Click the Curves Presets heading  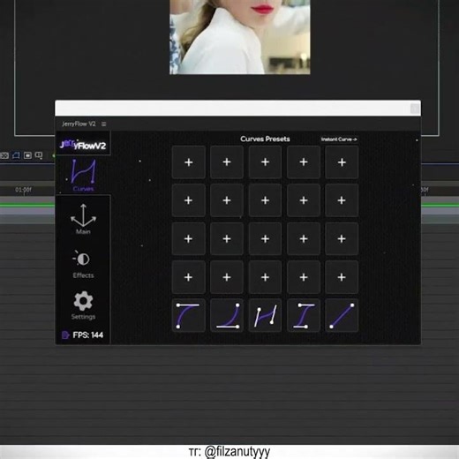coord(265,139)
